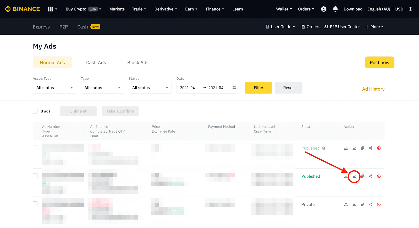Duplicate the second-row Published ad

coord(362,176)
